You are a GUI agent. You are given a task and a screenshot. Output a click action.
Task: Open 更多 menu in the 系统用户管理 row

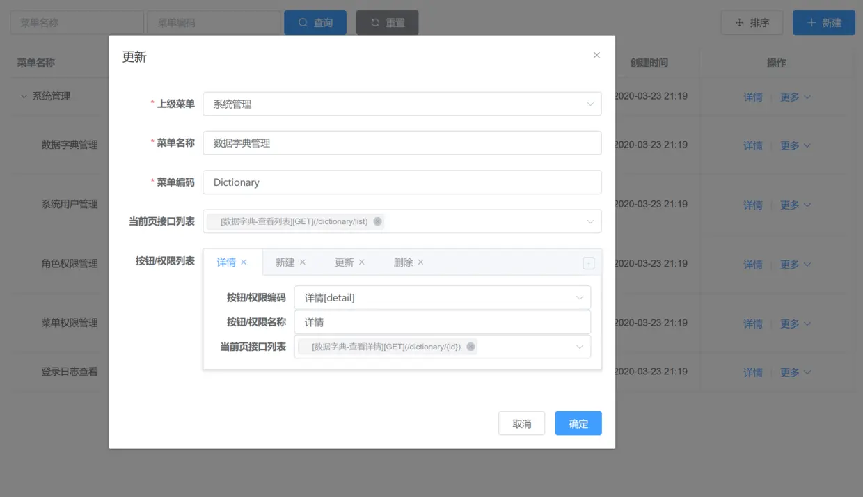tap(795, 205)
